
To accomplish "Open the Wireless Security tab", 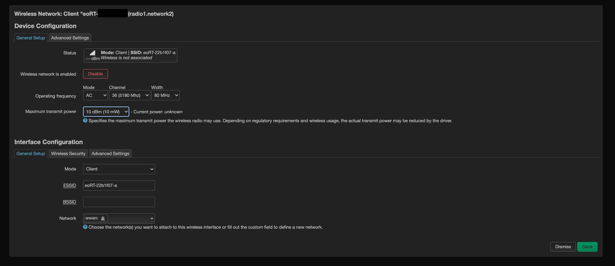I will 68,153.
